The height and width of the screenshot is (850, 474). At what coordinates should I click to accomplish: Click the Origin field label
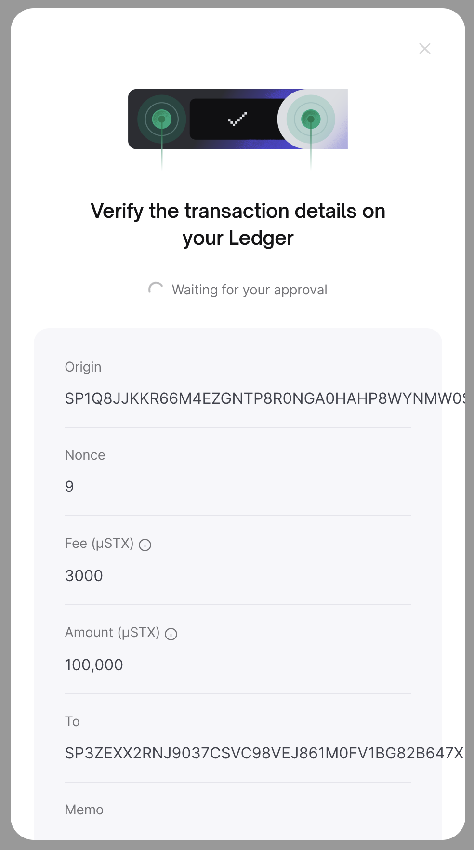[x=83, y=367]
